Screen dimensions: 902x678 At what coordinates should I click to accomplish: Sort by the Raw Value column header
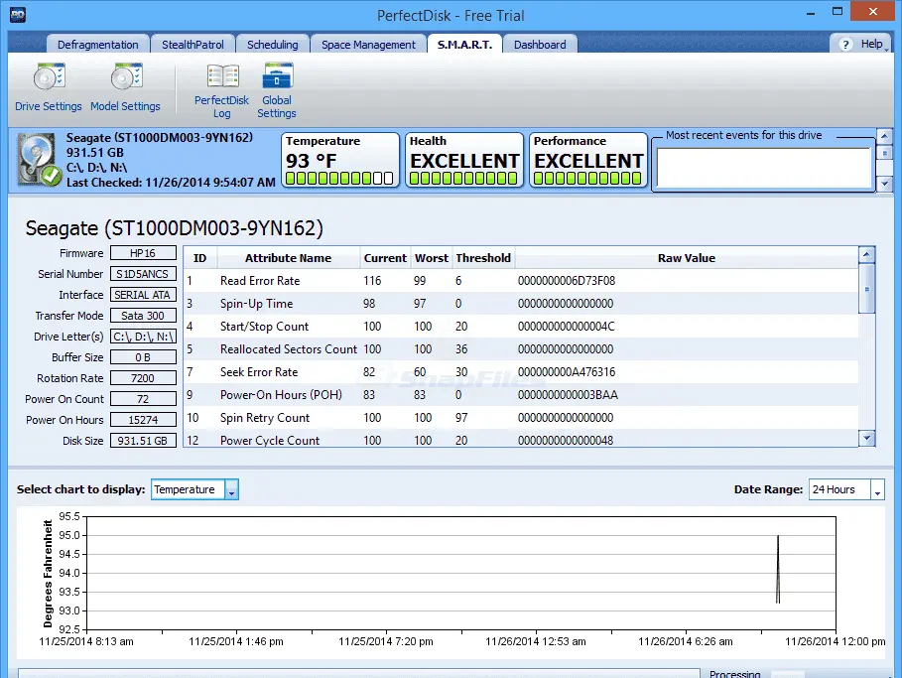pos(687,258)
